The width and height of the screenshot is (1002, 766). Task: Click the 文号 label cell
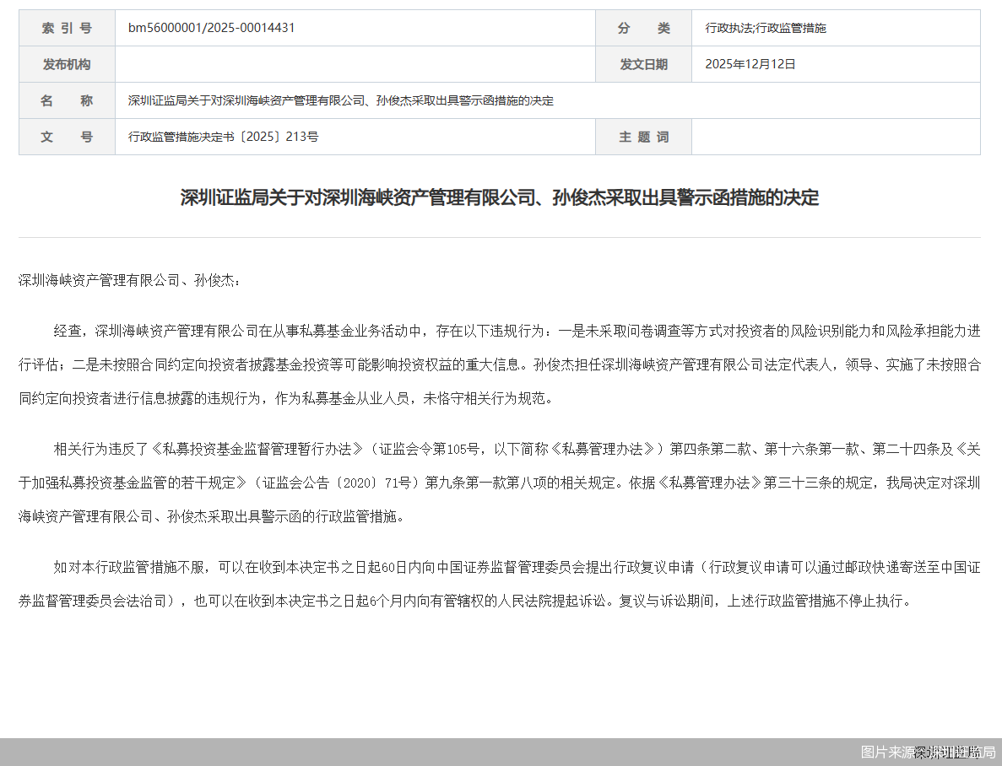pyautogui.click(x=65, y=136)
